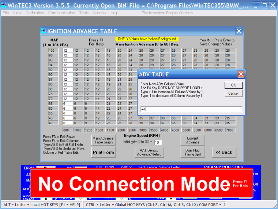Click the Initial Adv value field
Screen dimensions: 278x209
coord(158,142)
